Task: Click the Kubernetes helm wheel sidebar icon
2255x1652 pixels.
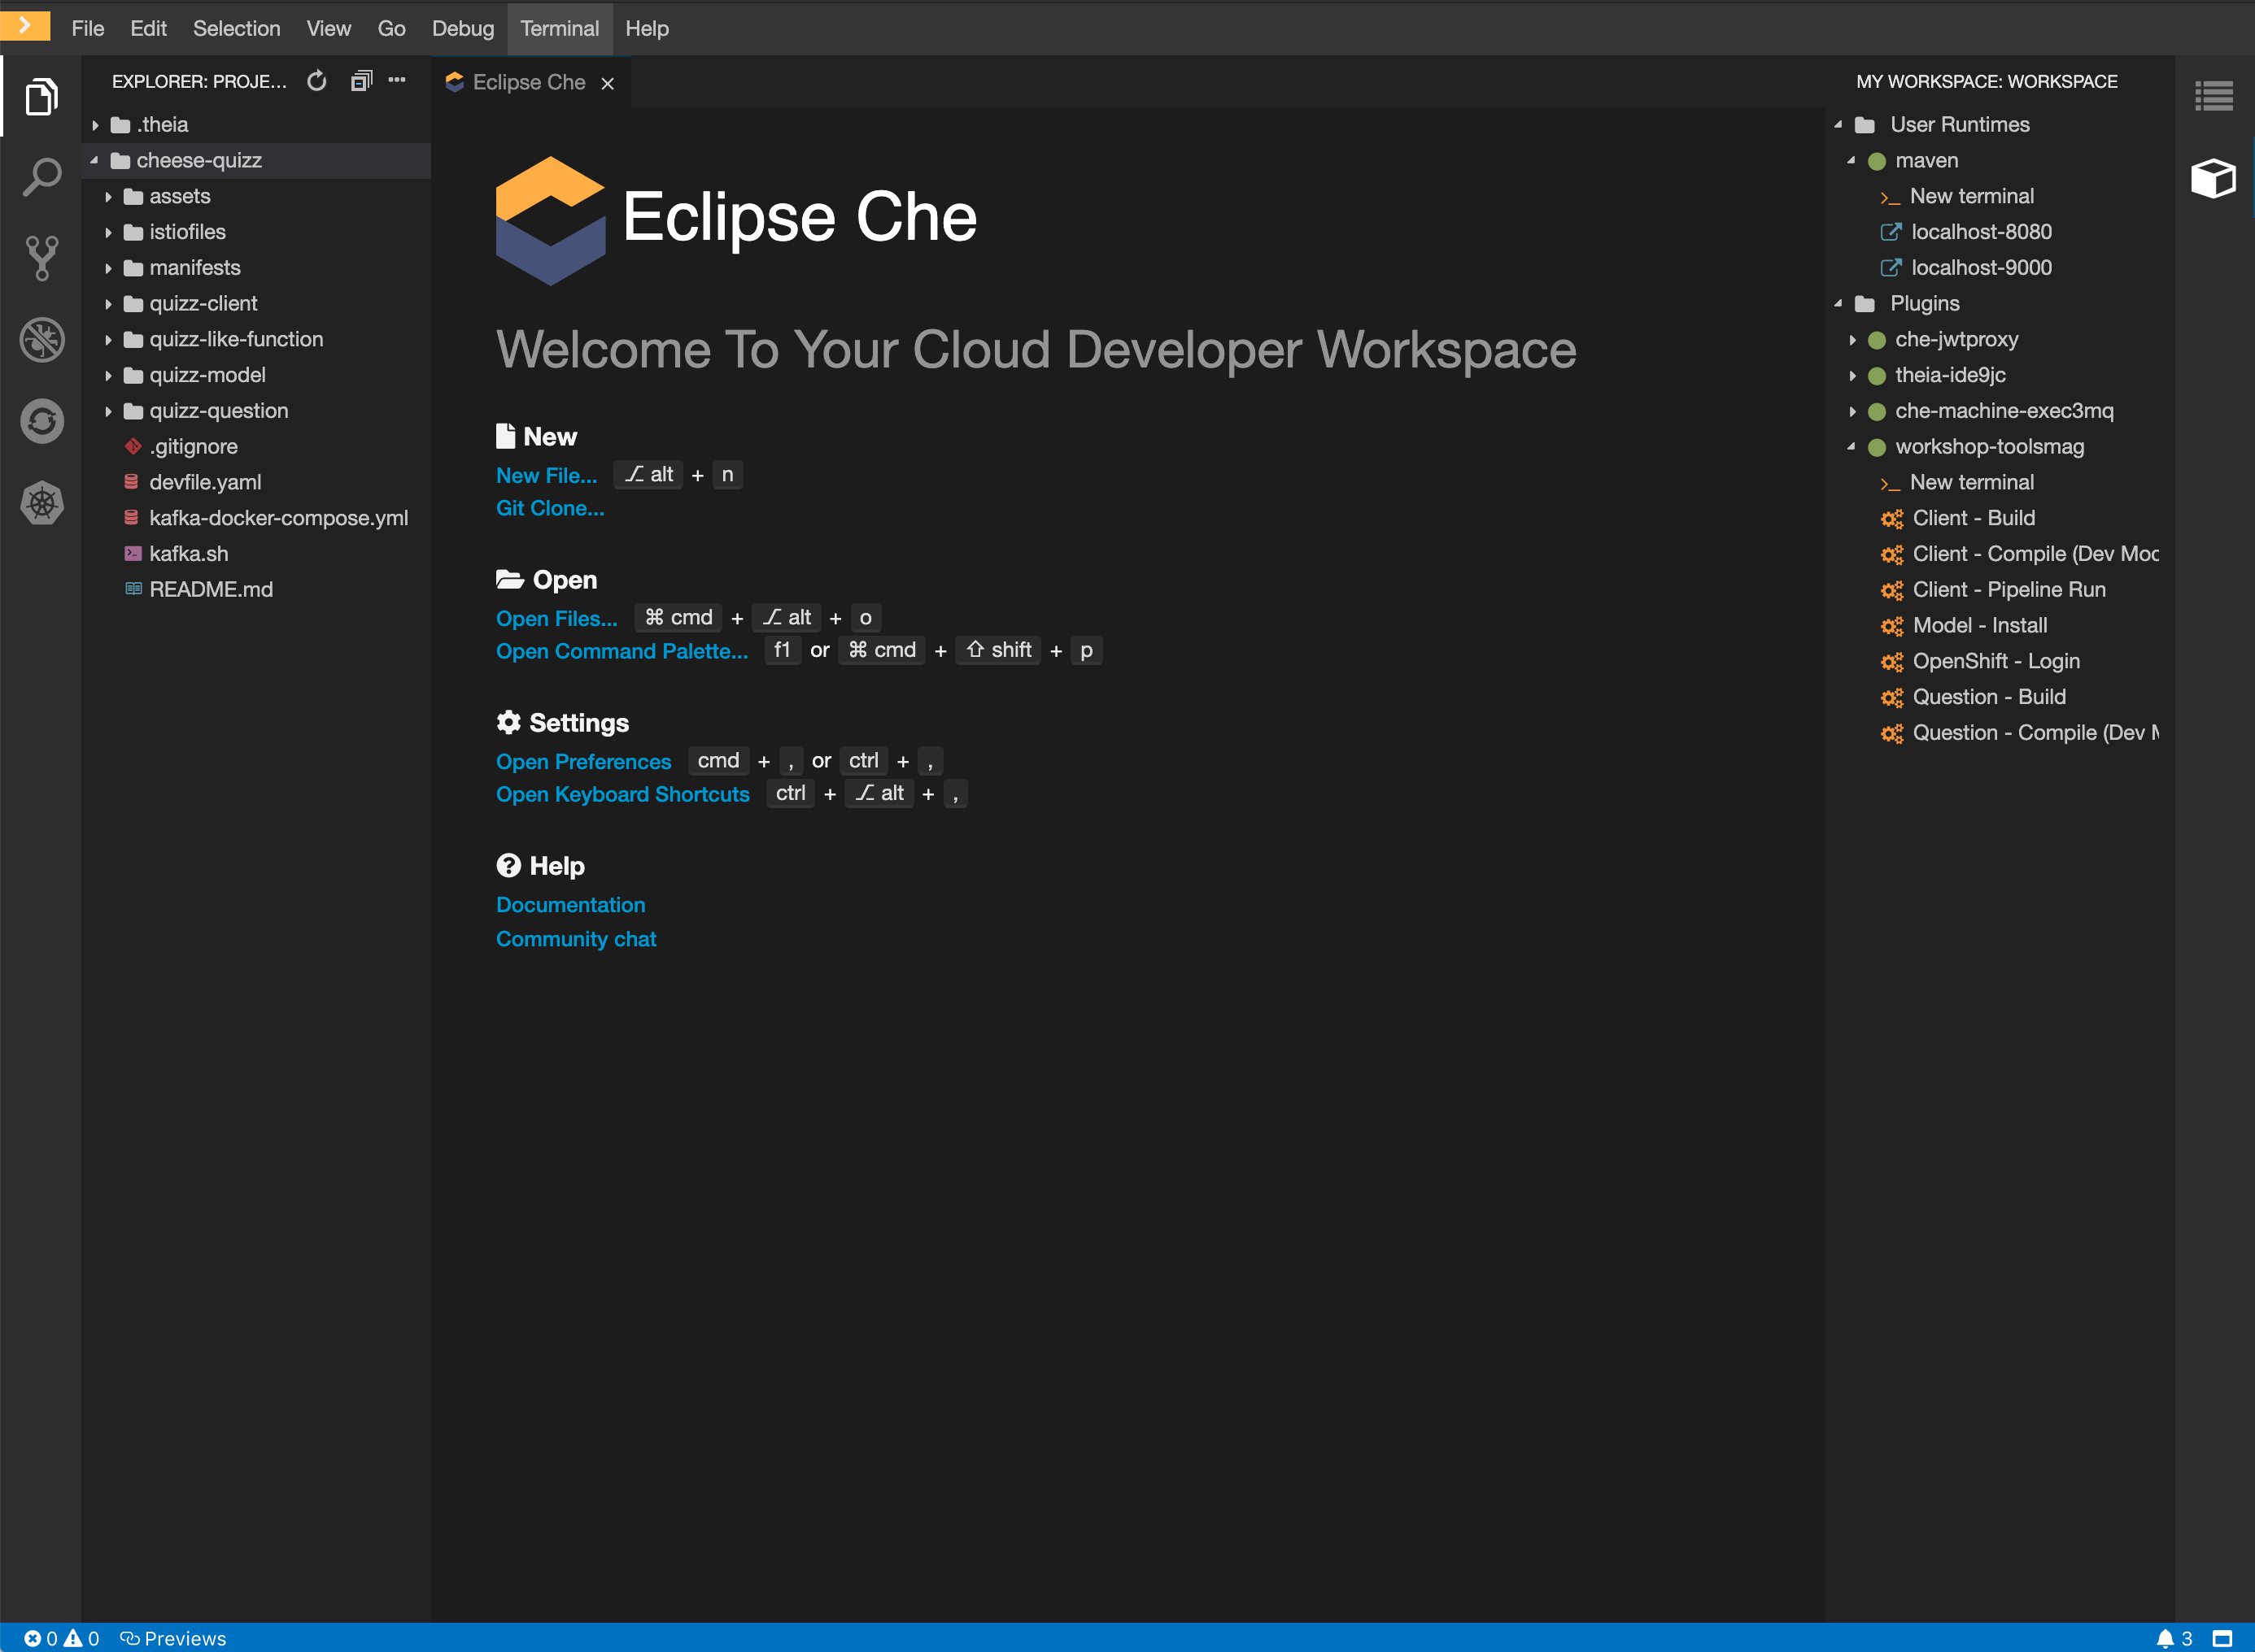Action: [41, 502]
